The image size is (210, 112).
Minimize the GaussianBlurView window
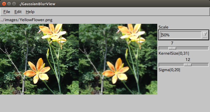click(x=9, y=4)
